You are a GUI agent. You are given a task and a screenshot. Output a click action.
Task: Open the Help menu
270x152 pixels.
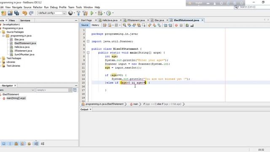97,7
